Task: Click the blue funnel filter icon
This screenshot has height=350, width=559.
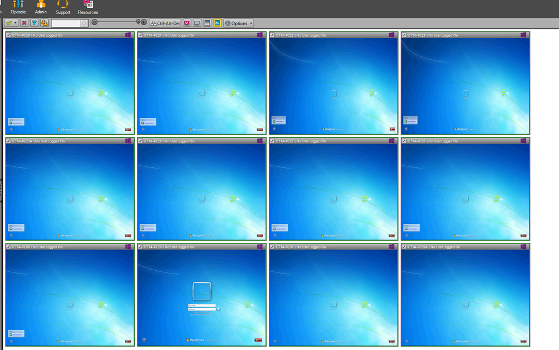Action: 34,23
